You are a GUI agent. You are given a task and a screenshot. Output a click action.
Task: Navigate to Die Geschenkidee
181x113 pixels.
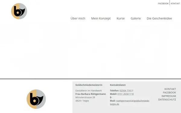[159, 18]
